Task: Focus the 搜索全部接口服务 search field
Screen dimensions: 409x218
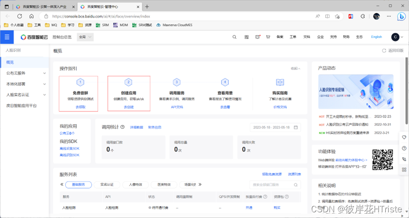Action: pos(275,184)
